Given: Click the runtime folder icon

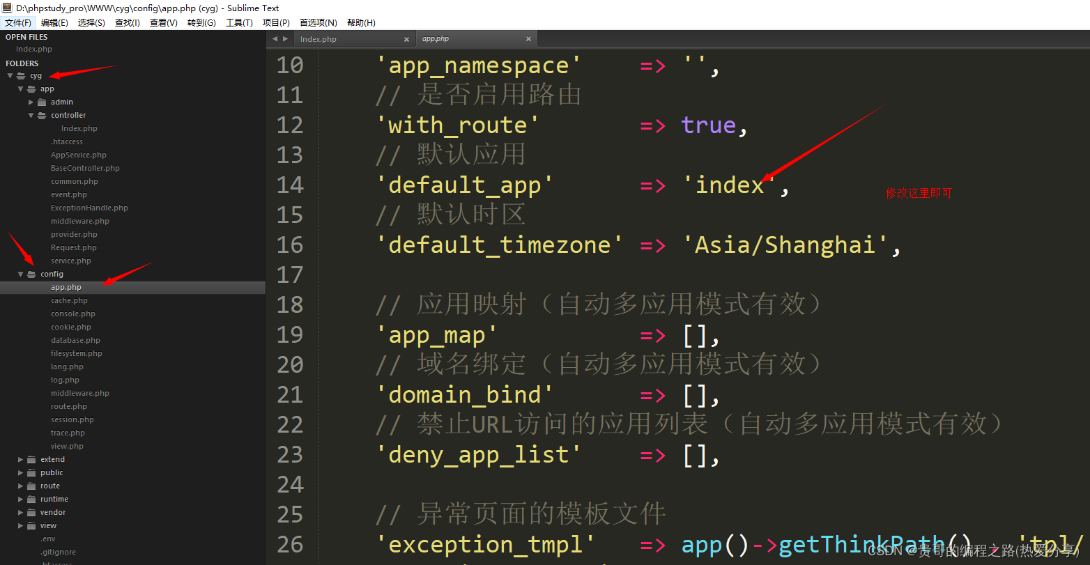Looking at the screenshot, I should tap(31, 500).
